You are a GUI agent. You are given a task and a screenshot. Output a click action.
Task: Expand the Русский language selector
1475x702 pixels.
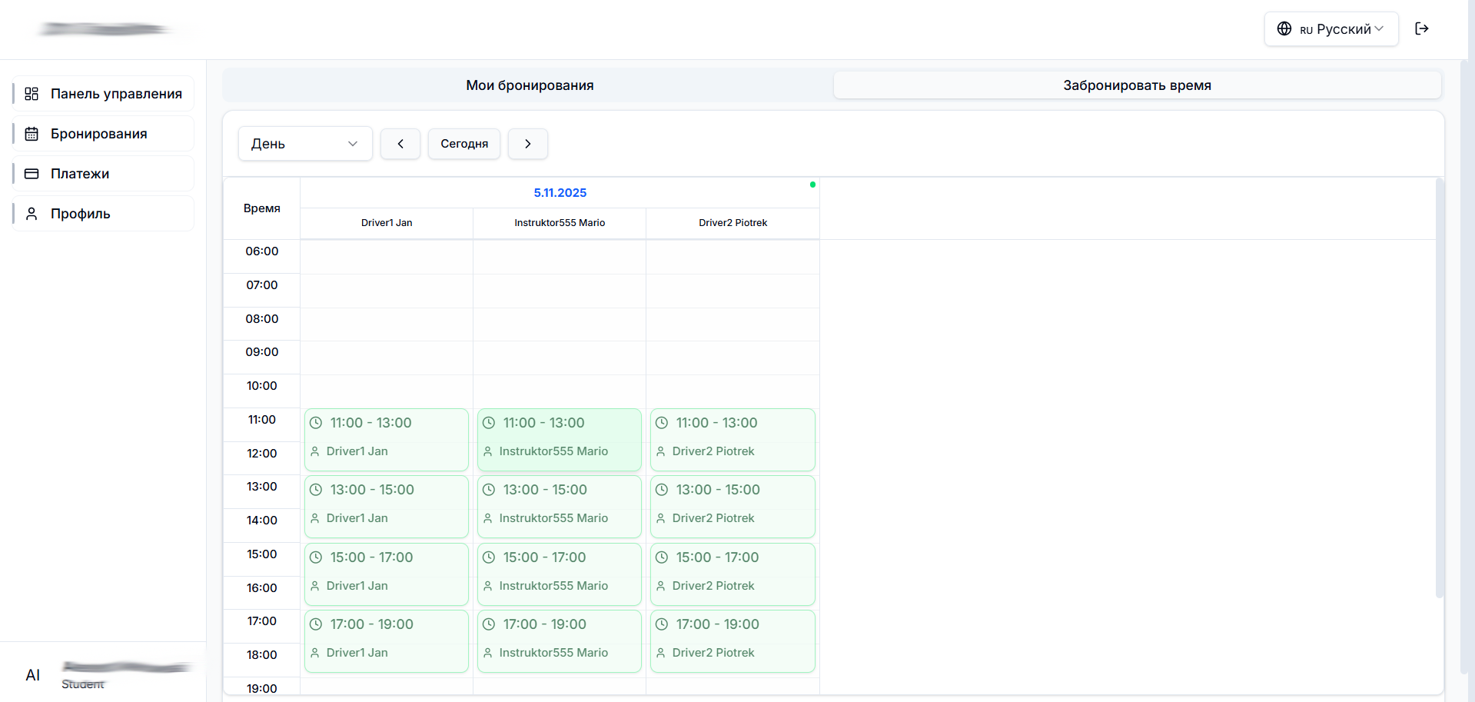click(1331, 29)
